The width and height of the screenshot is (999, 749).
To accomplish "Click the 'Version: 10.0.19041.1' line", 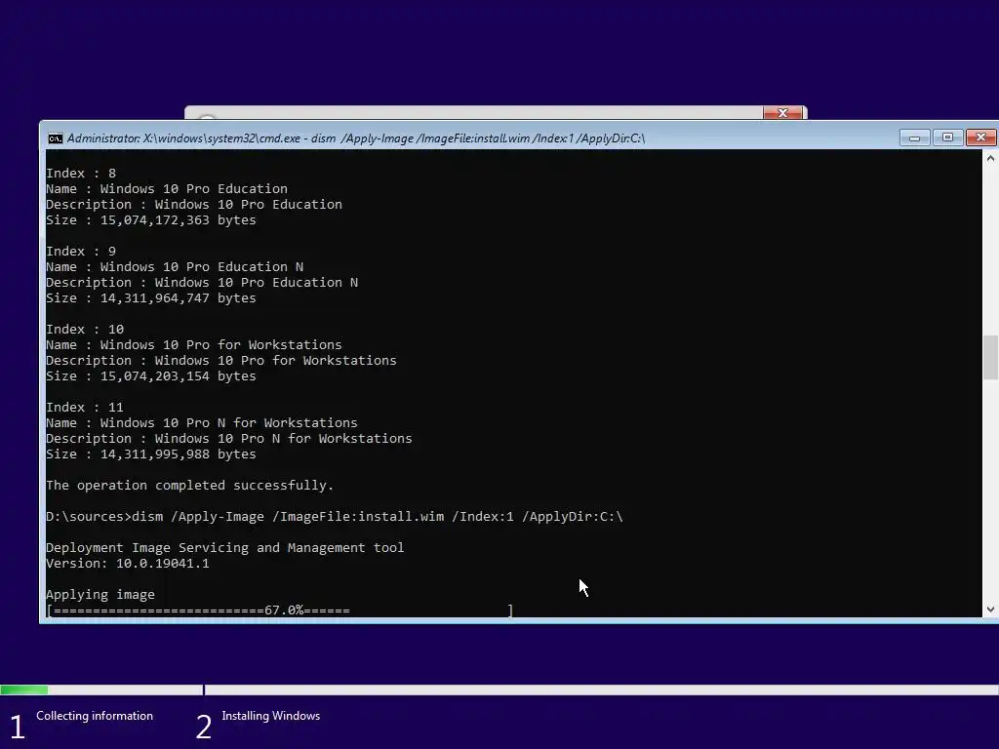I will pyautogui.click(x=128, y=563).
